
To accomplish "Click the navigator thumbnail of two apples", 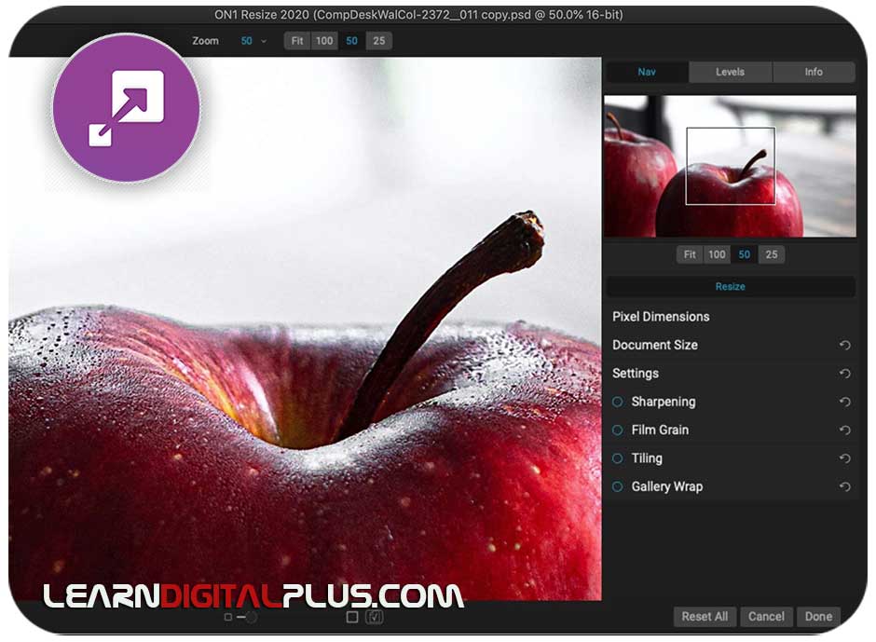I will [x=731, y=167].
